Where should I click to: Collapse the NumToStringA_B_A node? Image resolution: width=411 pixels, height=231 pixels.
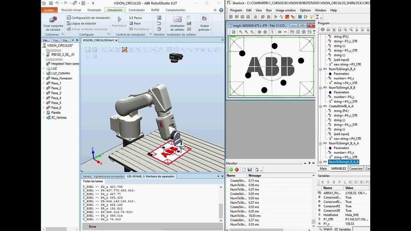pos(320,69)
